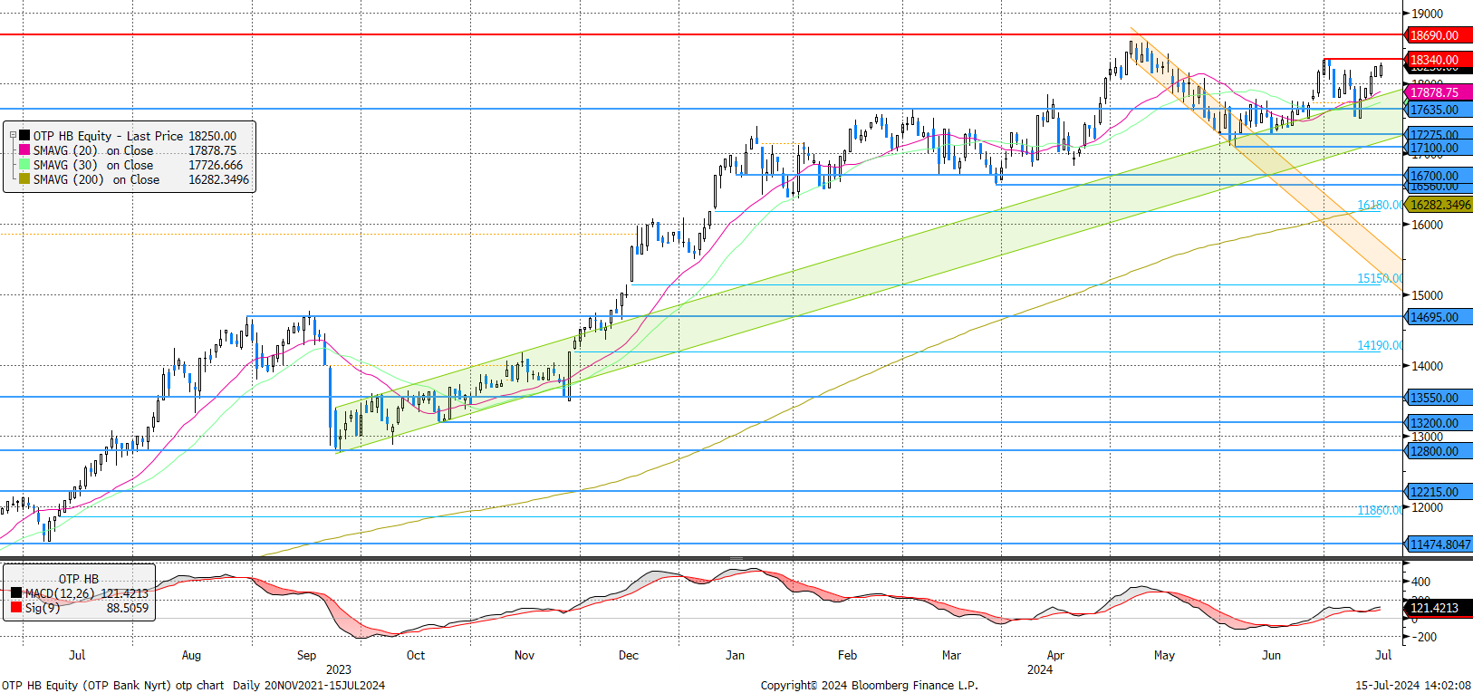Click the black OTP HB Equity color swatch

(24, 136)
